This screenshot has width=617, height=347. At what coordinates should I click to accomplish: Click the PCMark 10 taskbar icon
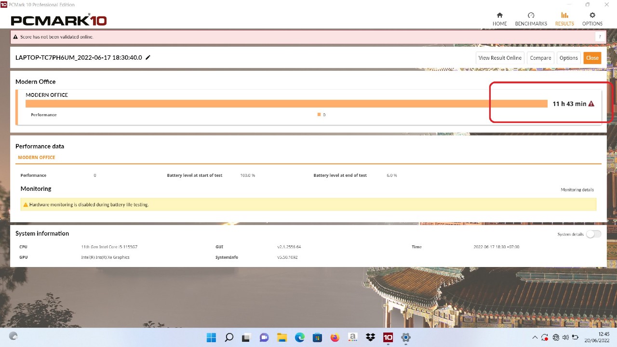click(388, 337)
